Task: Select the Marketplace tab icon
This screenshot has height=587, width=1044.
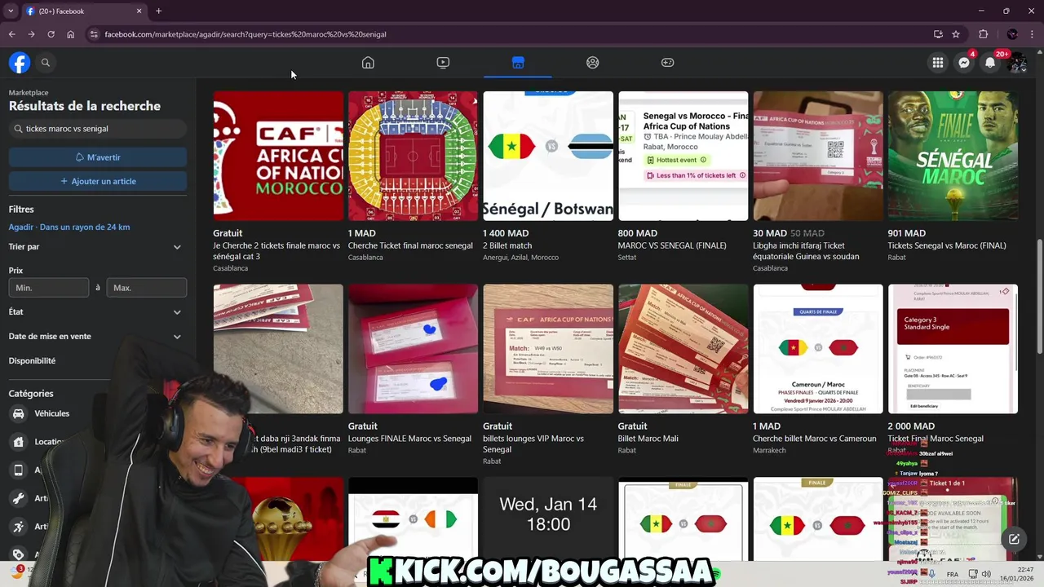Action: pyautogui.click(x=518, y=63)
